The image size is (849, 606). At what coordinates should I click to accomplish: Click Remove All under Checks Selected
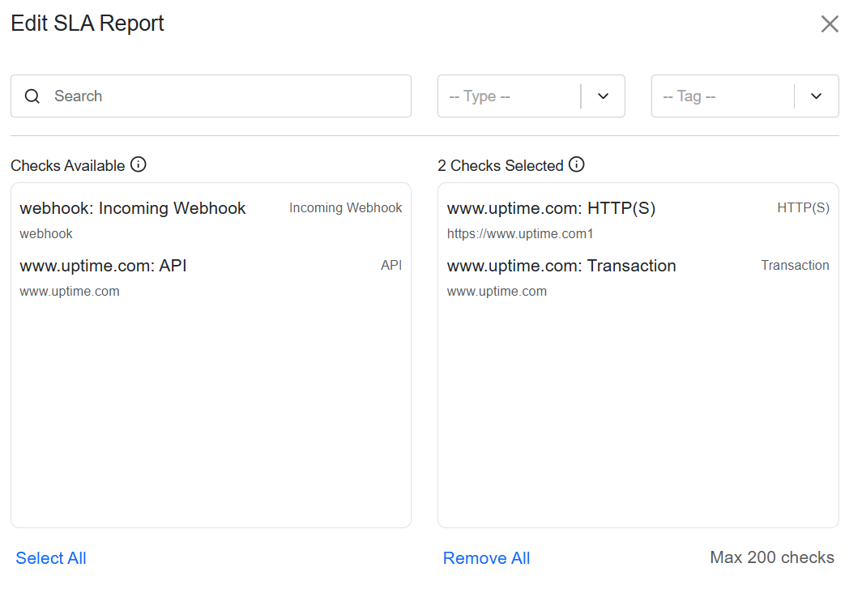486,557
